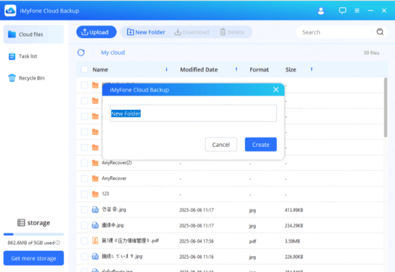Click the 226.90KB size value
Viewport: 395px width, 272px height.
294,257
